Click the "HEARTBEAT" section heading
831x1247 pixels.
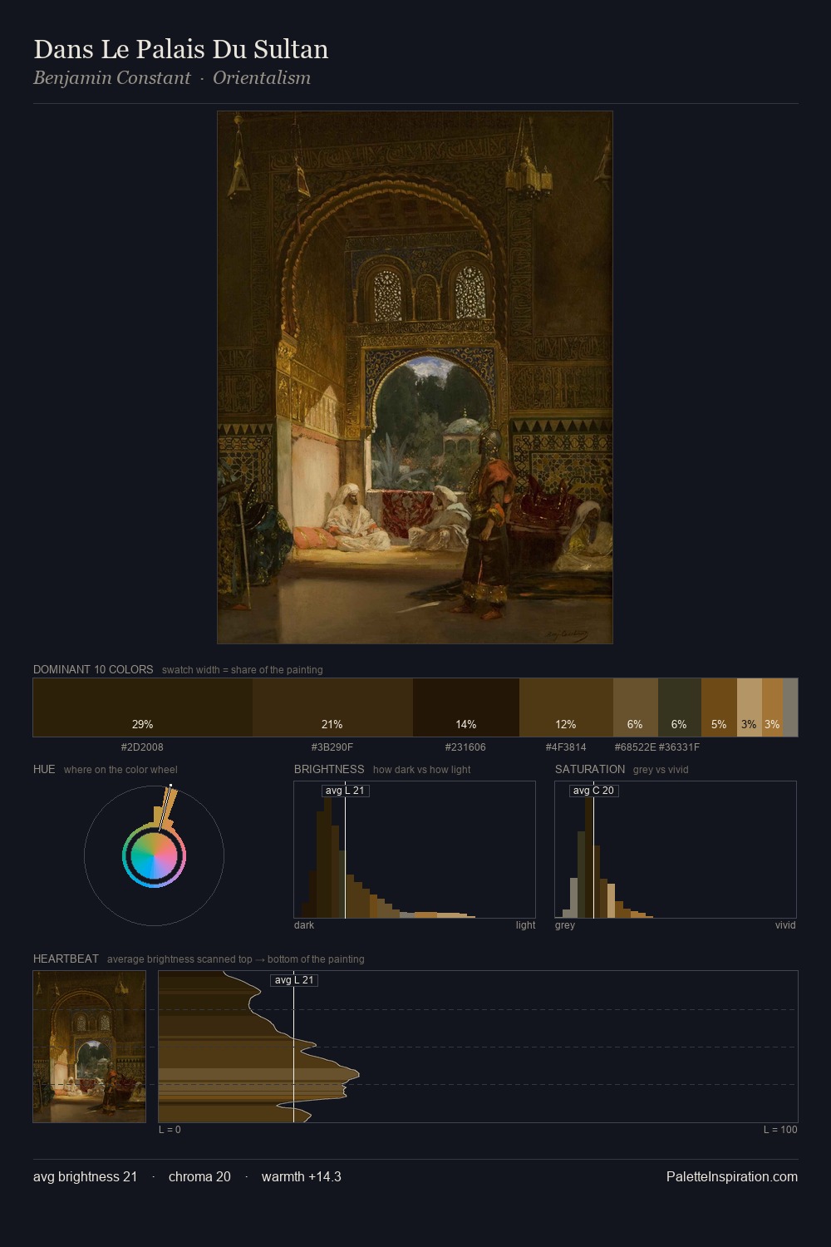(66, 959)
